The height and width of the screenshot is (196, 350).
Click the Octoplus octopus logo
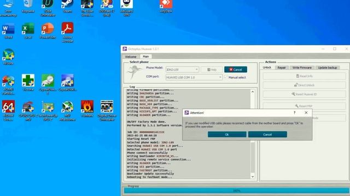134,72
